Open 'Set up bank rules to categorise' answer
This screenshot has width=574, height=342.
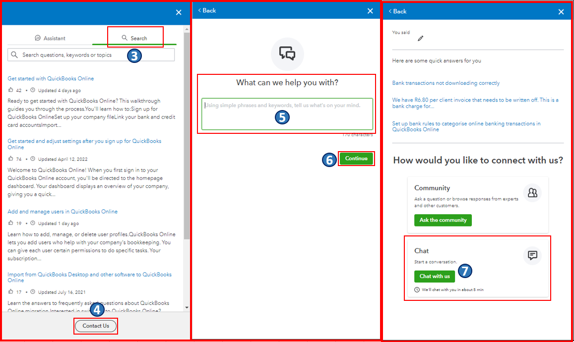click(466, 126)
